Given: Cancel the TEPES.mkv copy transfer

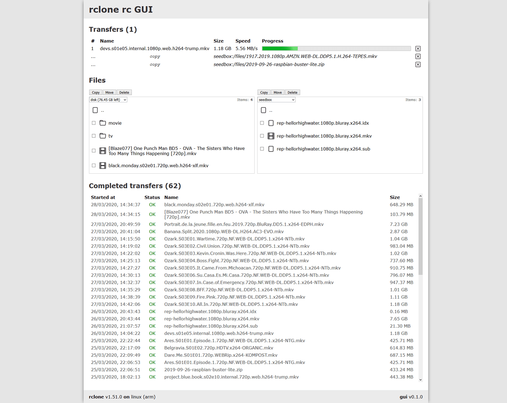Looking at the screenshot, I should click(x=418, y=56).
